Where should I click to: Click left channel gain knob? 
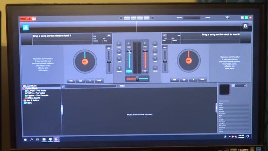(129, 44)
